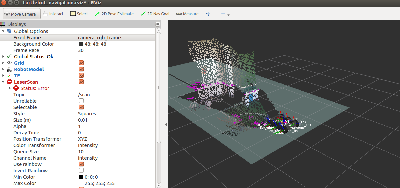Click the blue plus toolbar icon
Image resolution: width=400 pixels, height=188 pixels.
(208, 14)
